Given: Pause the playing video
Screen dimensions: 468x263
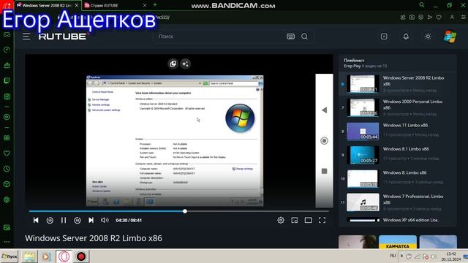Looking at the screenshot, I should pos(64,220).
